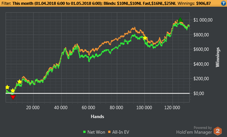Click the 120 000 x-axis label

click(172, 108)
